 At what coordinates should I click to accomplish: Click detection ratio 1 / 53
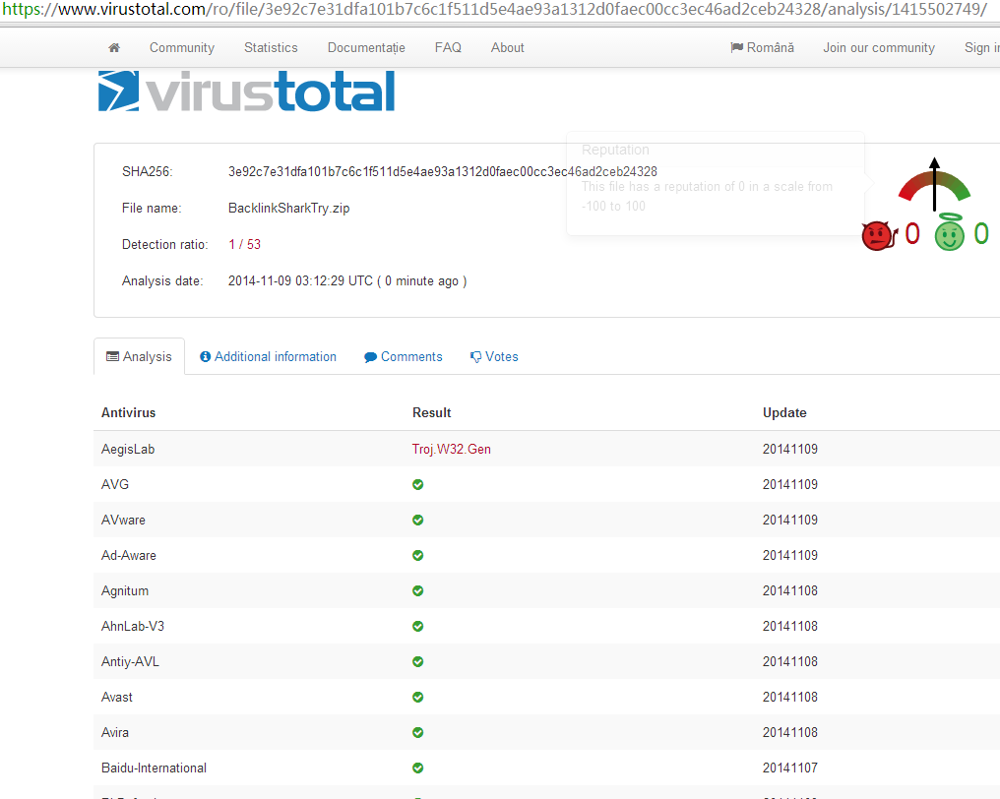[x=245, y=244]
